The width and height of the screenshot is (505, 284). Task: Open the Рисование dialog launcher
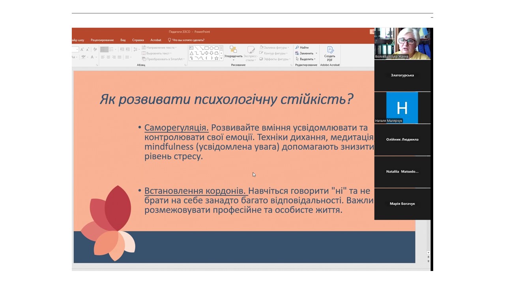[x=291, y=65]
